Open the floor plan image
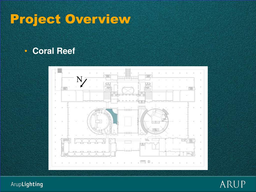 [x=128, y=118]
